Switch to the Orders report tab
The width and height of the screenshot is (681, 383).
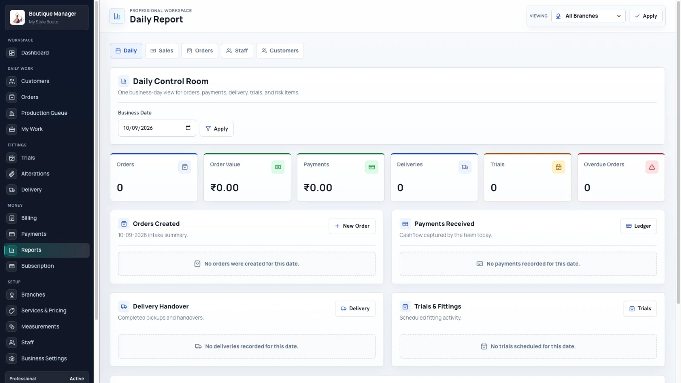coord(200,51)
